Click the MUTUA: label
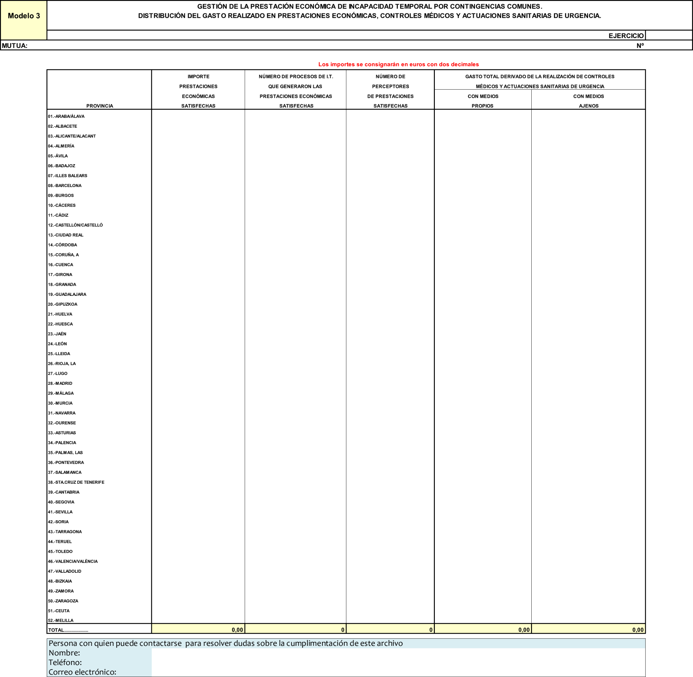This screenshot has height=677, width=693. (x=15, y=46)
